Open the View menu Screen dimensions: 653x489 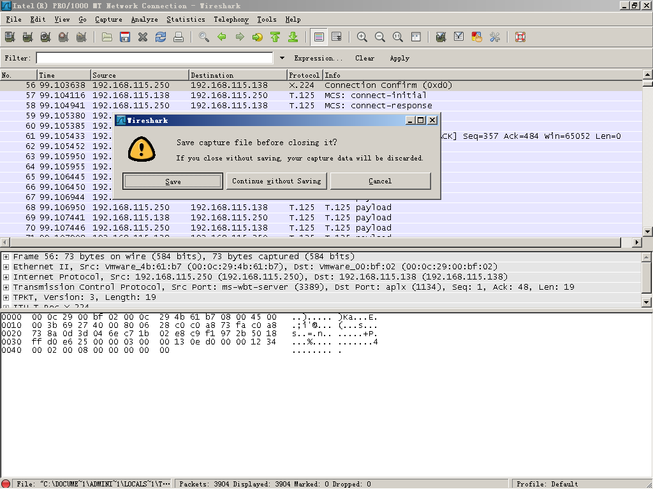pyautogui.click(x=62, y=20)
